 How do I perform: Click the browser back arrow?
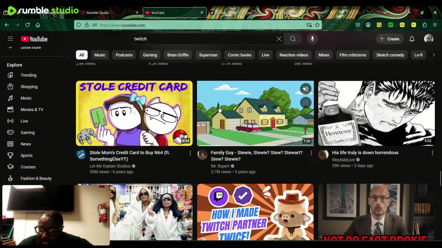point(7,25)
